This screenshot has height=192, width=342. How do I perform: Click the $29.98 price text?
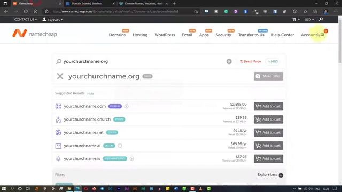[241, 117]
